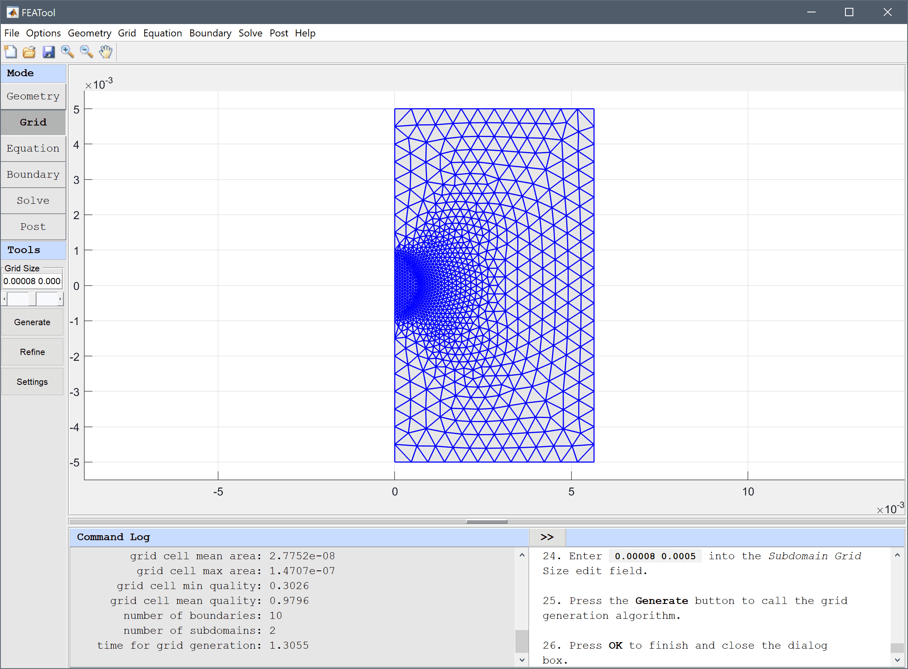Screen dimensions: 908x669
Task: Click the Command Log header label
Action: point(113,537)
